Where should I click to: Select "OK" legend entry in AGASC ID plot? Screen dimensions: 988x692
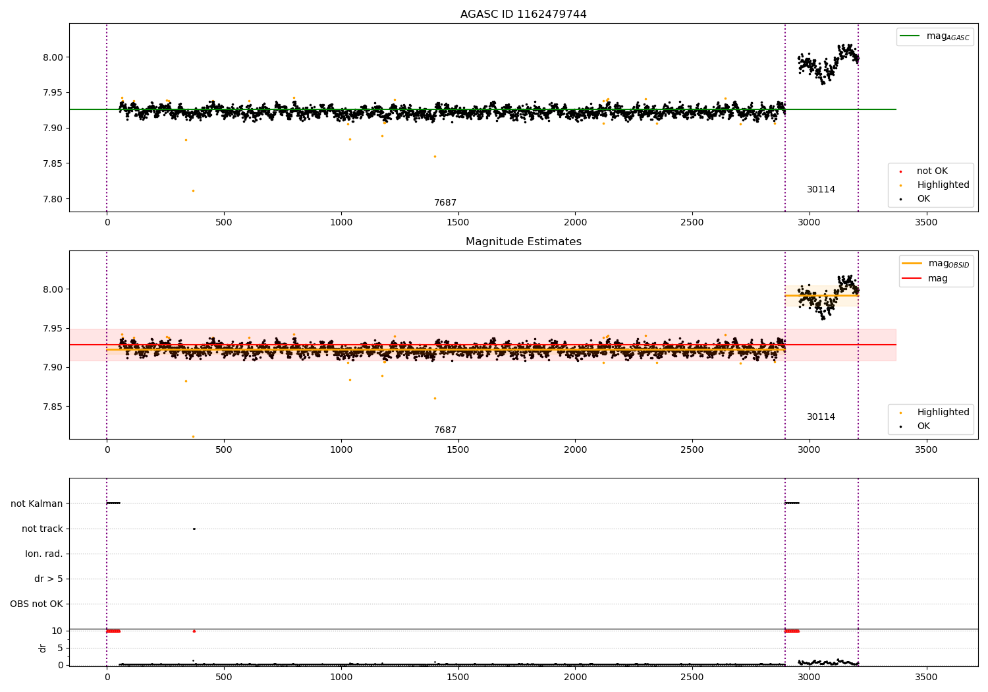[x=923, y=199]
